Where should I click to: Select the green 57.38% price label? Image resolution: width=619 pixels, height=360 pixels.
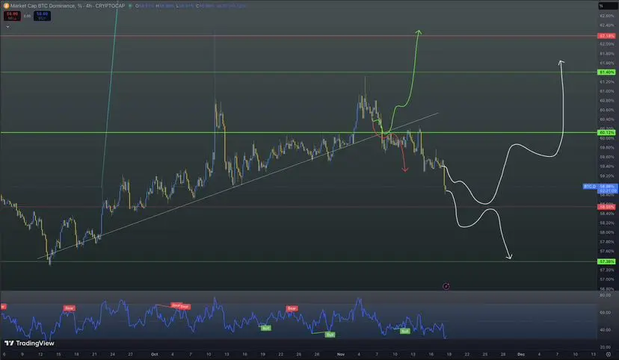pyautogui.click(x=606, y=261)
